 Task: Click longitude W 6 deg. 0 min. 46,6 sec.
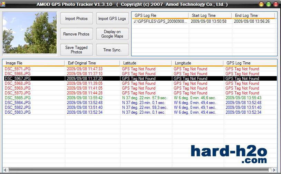point(195,98)
